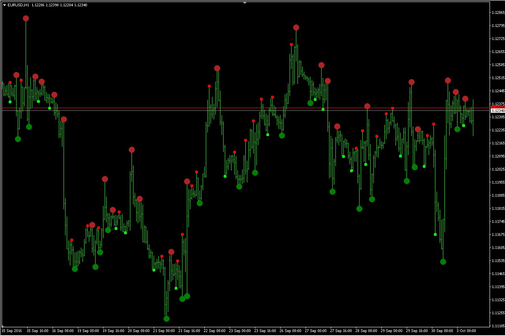Viewport: 505px width, 336px height.
Task: Click the lowest large green dot near 21 Sep
Action: pyautogui.click(x=166, y=319)
